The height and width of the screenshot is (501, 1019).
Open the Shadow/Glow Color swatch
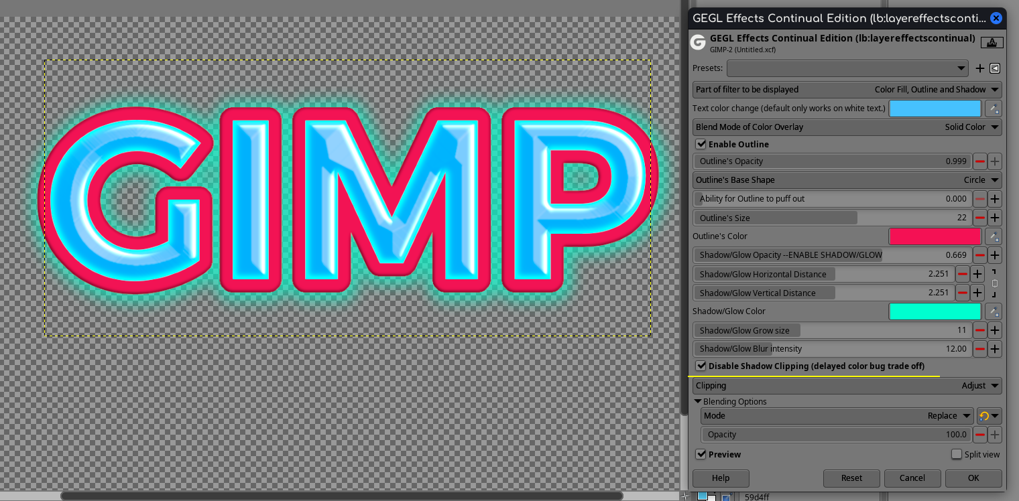tap(935, 311)
